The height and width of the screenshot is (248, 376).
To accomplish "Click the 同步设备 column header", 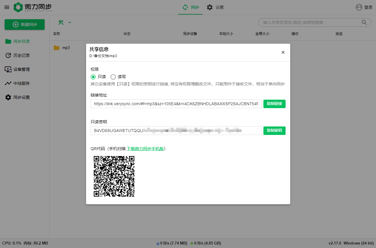I will (x=190, y=34).
